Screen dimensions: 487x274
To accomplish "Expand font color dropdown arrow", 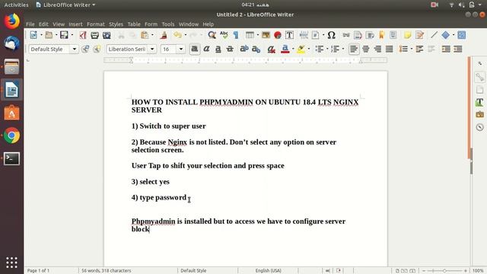I will (x=293, y=49).
